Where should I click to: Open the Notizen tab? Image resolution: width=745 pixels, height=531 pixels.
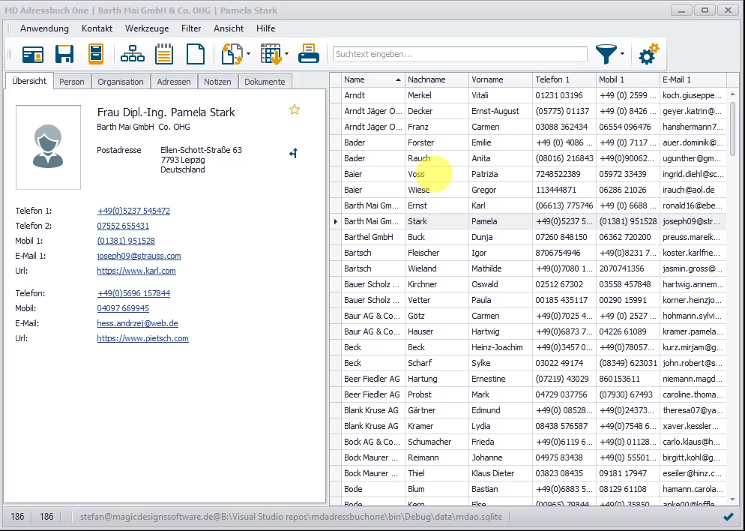click(217, 82)
